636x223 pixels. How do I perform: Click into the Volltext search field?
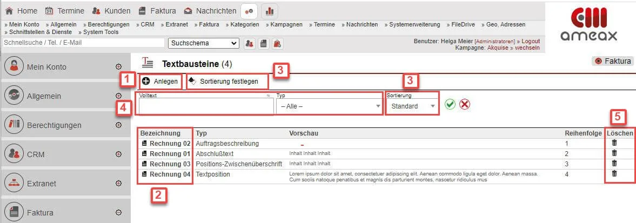click(x=205, y=106)
